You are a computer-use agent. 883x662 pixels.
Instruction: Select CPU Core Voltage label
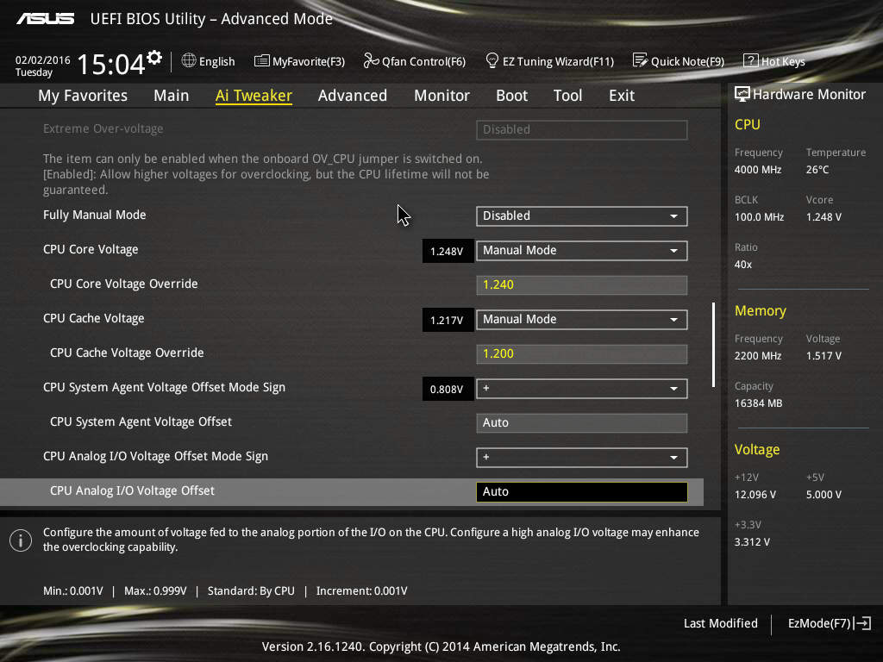(91, 249)
